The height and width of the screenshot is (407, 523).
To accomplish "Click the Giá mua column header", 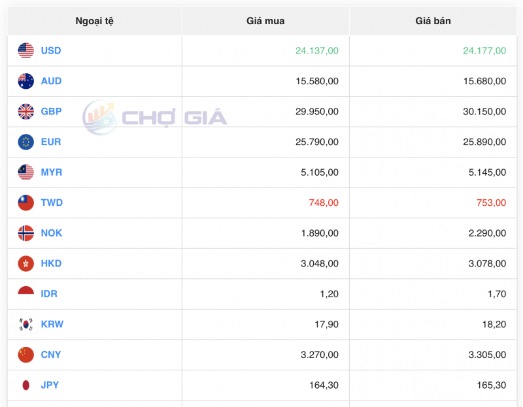I will click(x=265, y=20).
